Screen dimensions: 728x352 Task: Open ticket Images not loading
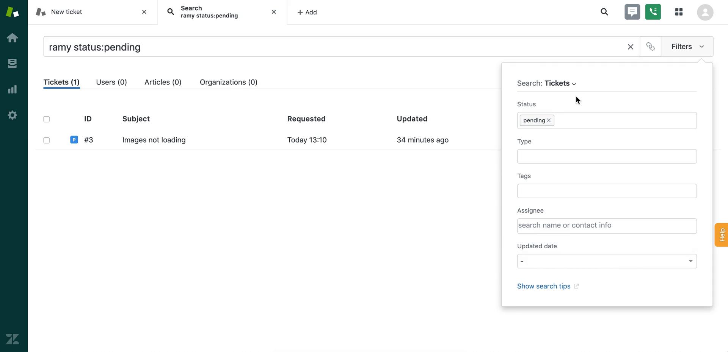(x=154, y=140)
